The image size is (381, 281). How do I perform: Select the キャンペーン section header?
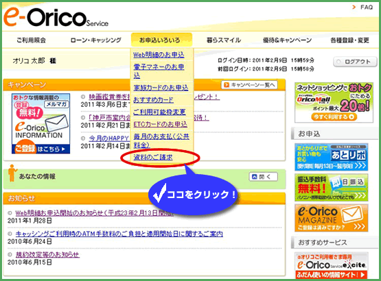point(144,85)
